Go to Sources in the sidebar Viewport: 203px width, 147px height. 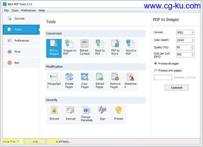click(x=21, y=19)
